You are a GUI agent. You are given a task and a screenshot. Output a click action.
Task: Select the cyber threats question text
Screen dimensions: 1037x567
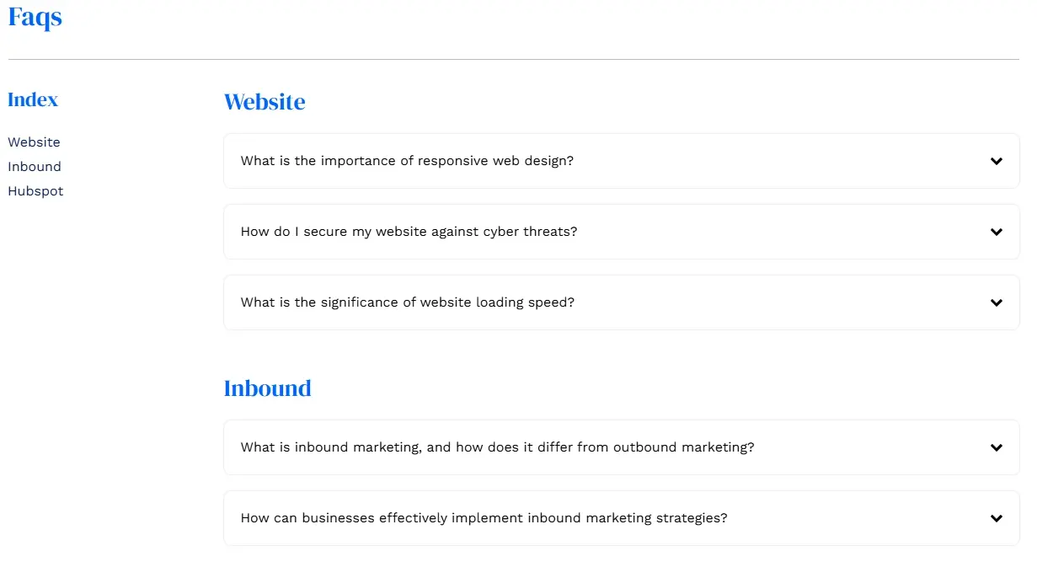tap(408, 232)
